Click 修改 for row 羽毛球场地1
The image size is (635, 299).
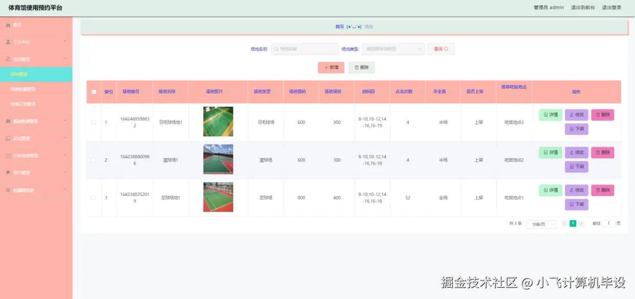pyautogui.click(x=577, y=115)
